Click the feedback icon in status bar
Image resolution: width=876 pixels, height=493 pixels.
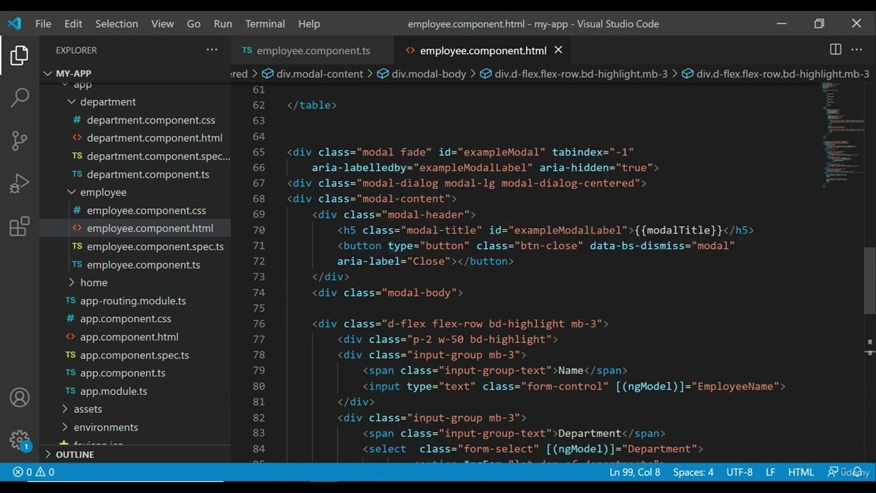[x=833, y=472]
